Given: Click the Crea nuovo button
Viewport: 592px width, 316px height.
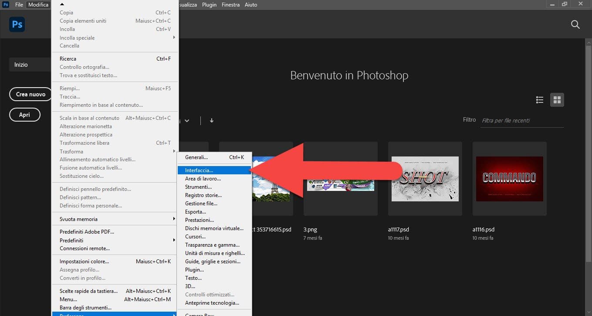Looking at the screenshot, I should (30, 94).
